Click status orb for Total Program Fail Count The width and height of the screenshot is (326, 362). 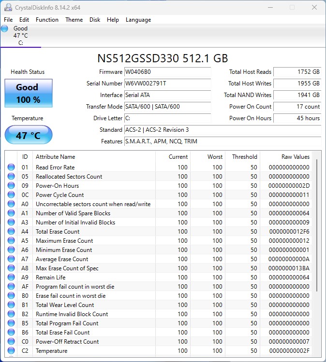(11, 323)
